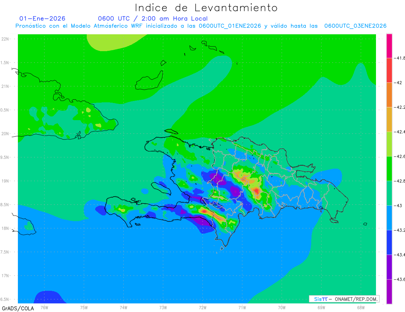This screenshot has height=312, width=405.
Task: Click the latitude label "22N"
Action: [x=5, y=39]
